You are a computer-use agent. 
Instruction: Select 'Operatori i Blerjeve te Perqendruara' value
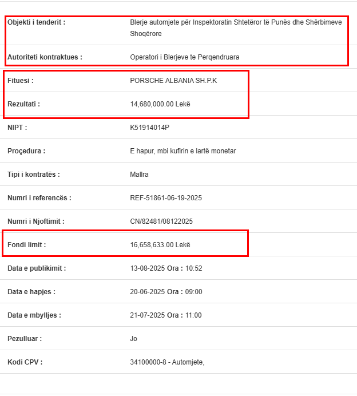pos(184,57)
